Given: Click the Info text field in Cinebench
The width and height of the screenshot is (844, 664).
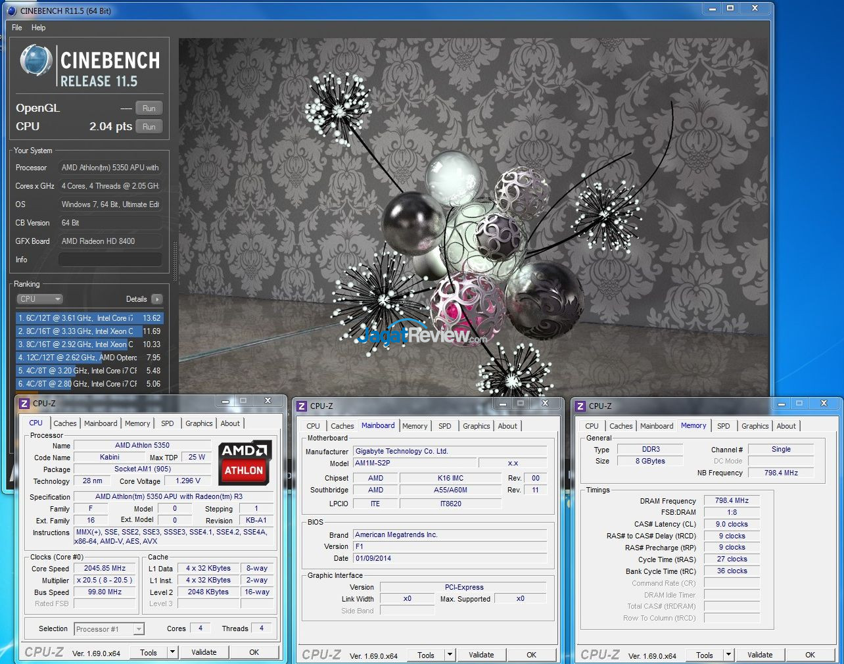Looking at the screenshot, I should (110, 260).
